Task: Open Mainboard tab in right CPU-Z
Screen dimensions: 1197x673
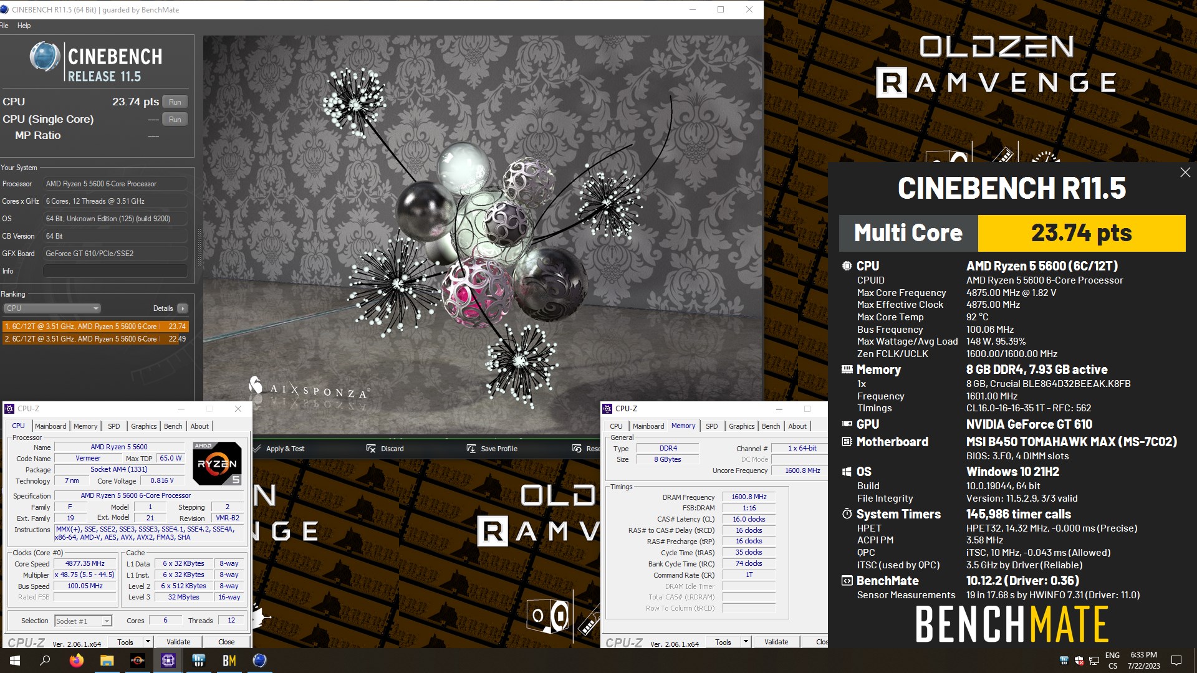Action: [648, 426]
